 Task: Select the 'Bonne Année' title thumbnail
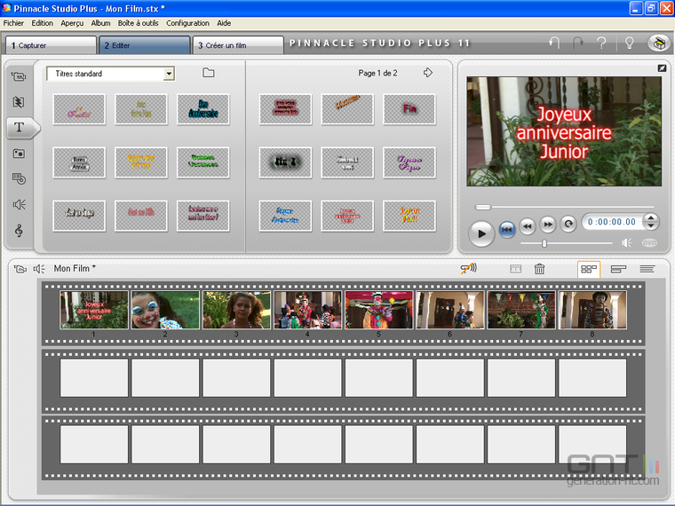79,162
